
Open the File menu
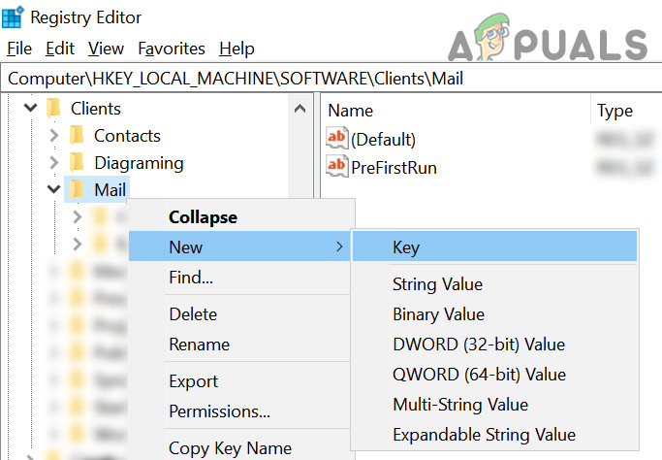19,49
